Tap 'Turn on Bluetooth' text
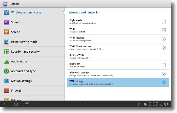This screenshot has width=177, height=113. pyautogui.click(x=77, y=67)
